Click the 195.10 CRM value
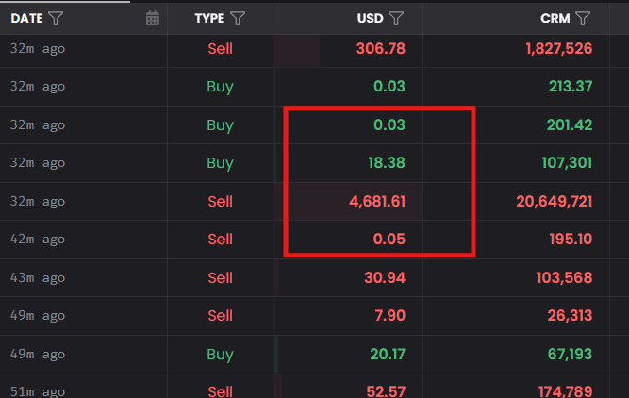This screenshot has width=629, height=398. (x=571, y=240)
